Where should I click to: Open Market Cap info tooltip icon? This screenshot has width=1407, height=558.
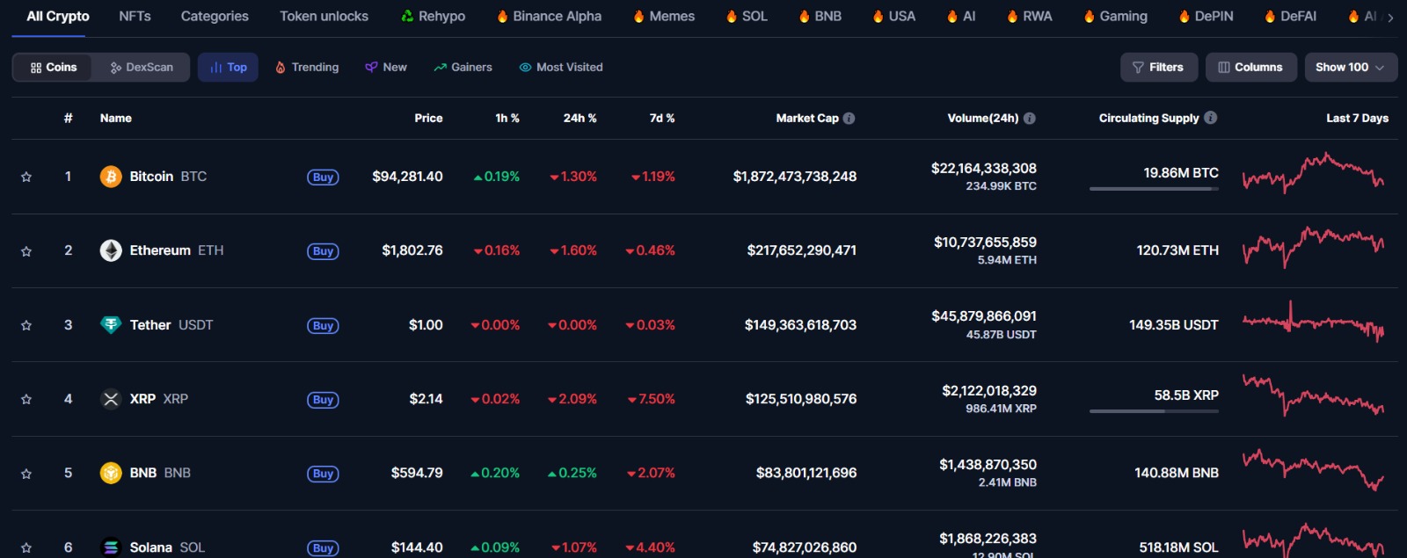[849, 118]
